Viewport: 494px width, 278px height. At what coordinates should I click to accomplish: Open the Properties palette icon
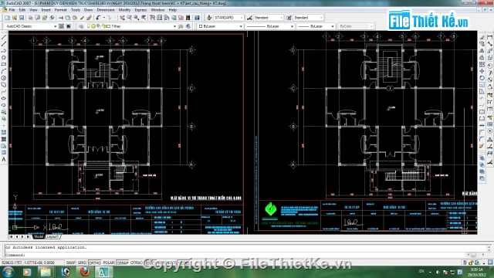[153, 18]
